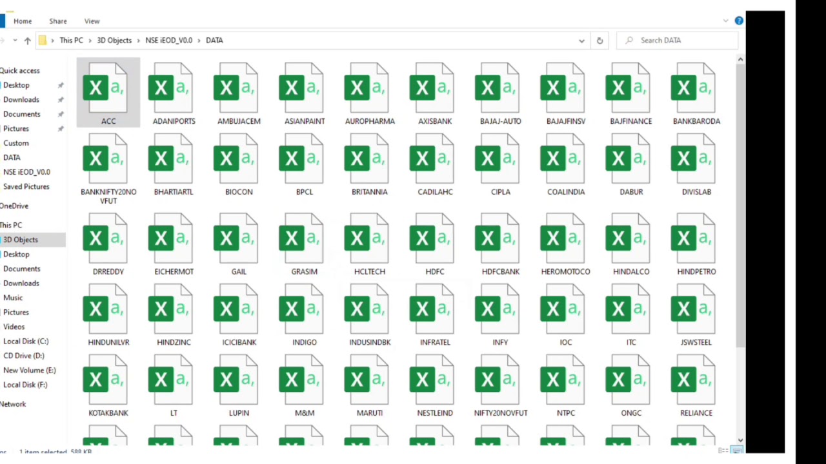Select the NIFTY20NOVFUT file icon
Viewport: 826px width, 464px height.
[x=497, y=380]
